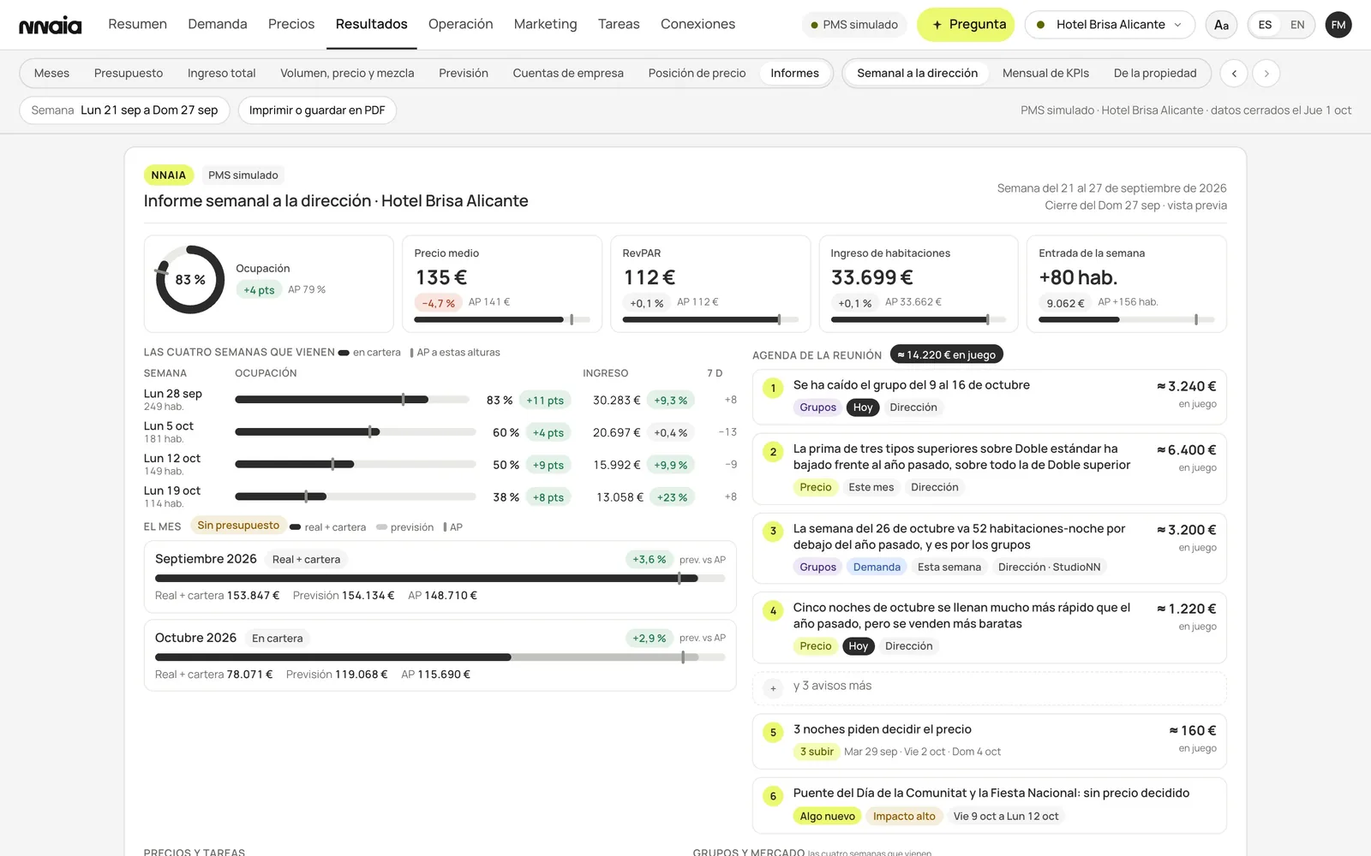The width and height of the screenshot is (1371, 856).
Task: Select Posición de precio sub-tab
Action: click(697, 74)
